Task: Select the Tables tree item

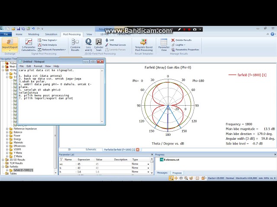Action: pos(13,173)
